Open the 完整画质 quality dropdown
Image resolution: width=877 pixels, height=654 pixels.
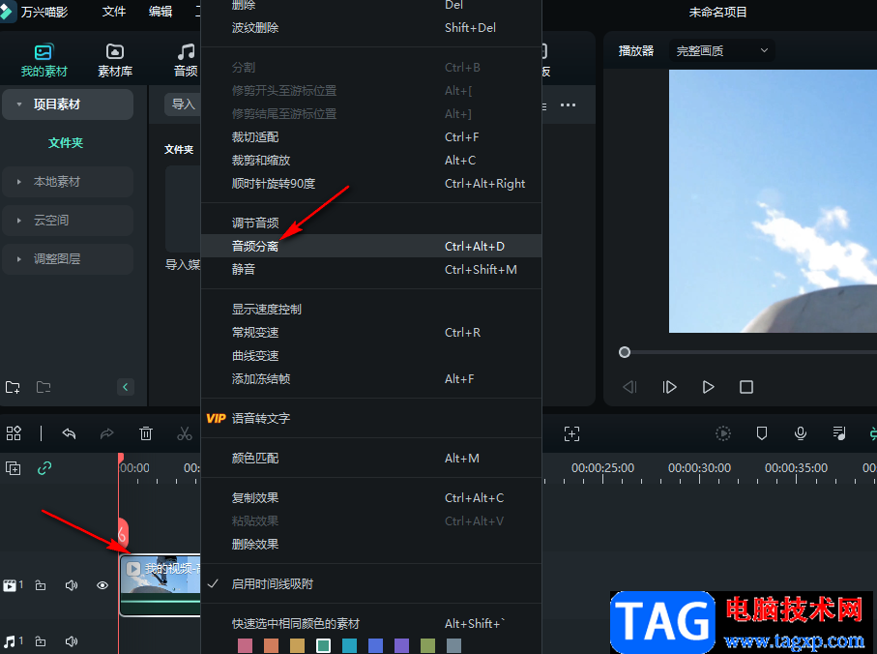tap(721, 51)
